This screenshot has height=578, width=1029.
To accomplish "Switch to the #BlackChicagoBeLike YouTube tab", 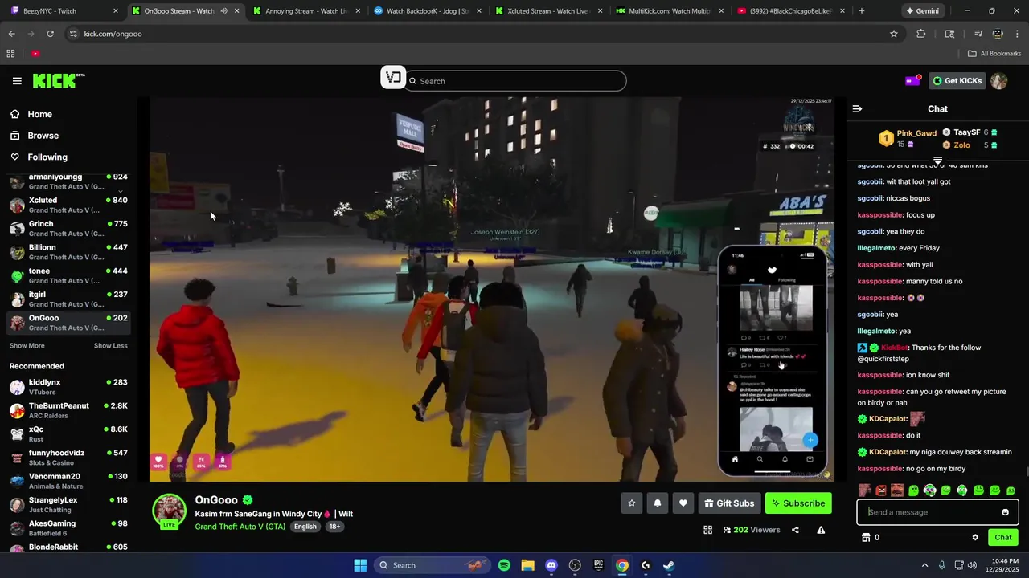I will tap(792, 11).
